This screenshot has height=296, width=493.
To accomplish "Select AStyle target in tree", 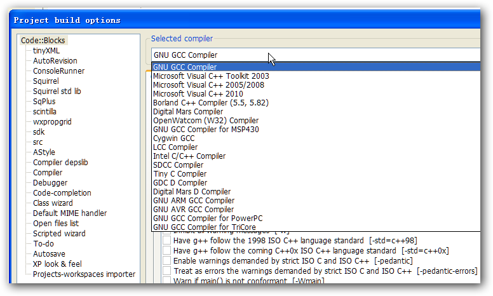I will click(44, 152).
